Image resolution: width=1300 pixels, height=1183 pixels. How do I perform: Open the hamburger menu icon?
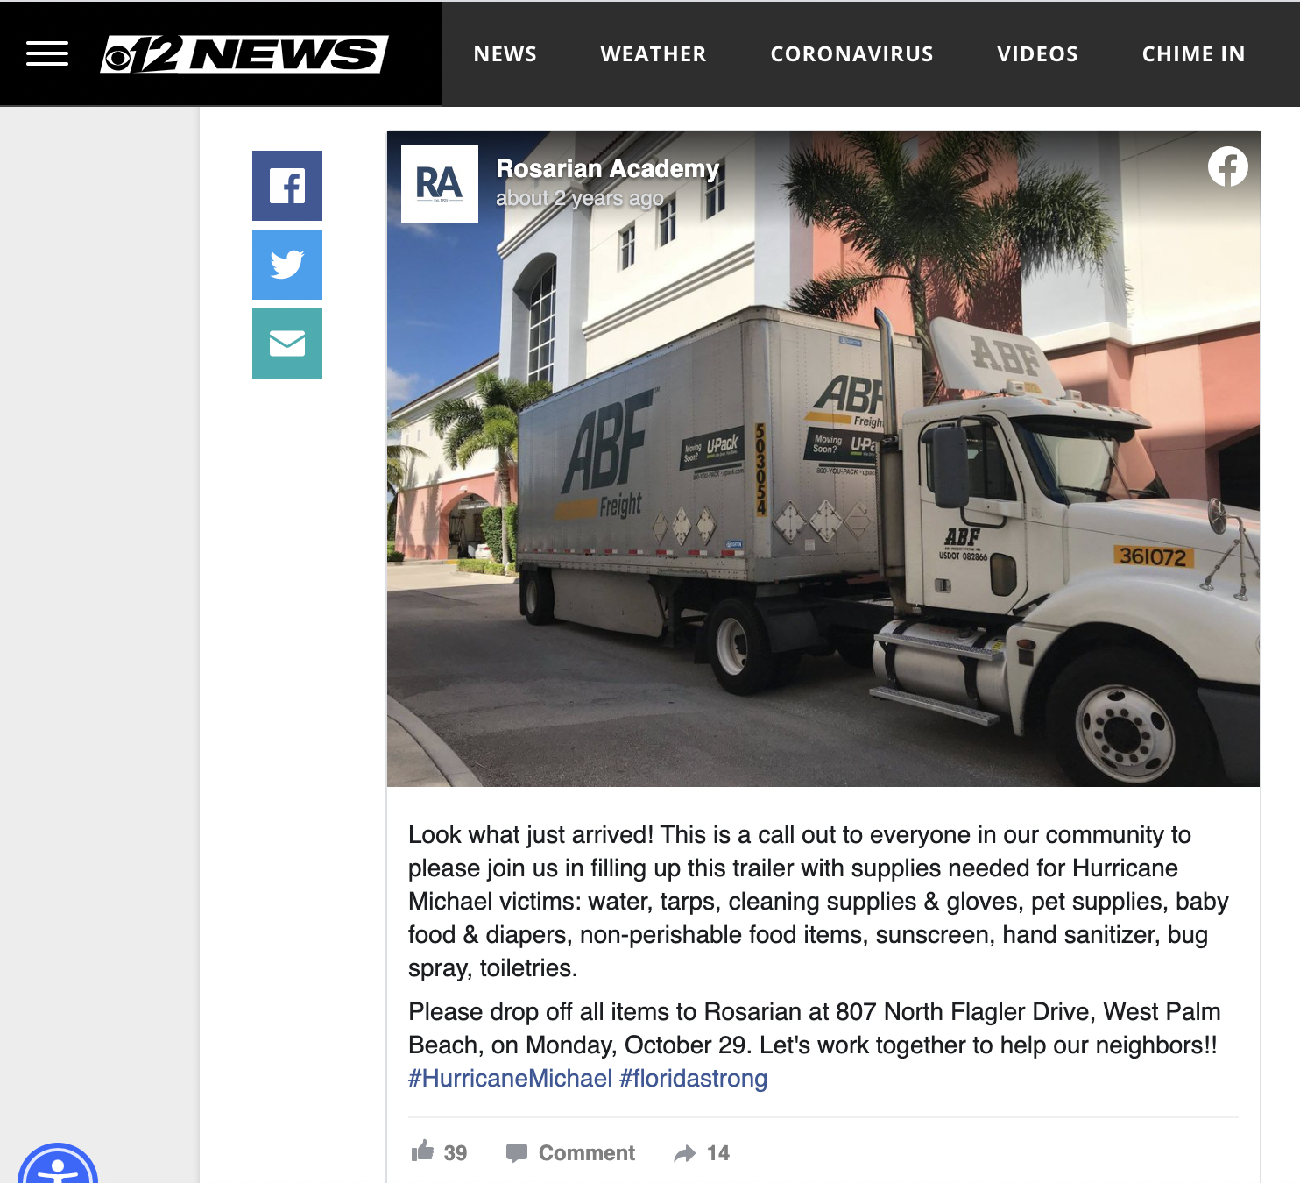pyautogui.click(x=47, y=53)
